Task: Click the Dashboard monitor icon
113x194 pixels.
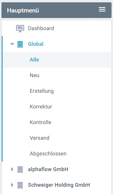Action: [x=20, y=28]
